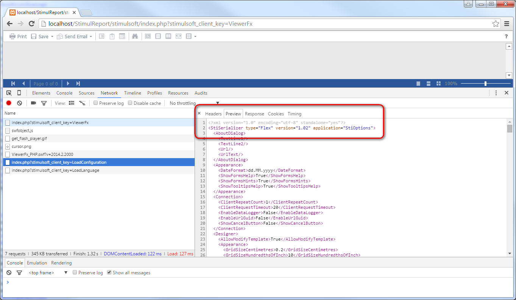The image size is (516, 300).
Task: Open the Timing tab of request details
Action: (x=295, y=114)
